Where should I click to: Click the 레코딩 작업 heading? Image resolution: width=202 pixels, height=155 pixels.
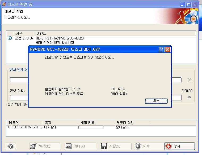tap(14, 11)
